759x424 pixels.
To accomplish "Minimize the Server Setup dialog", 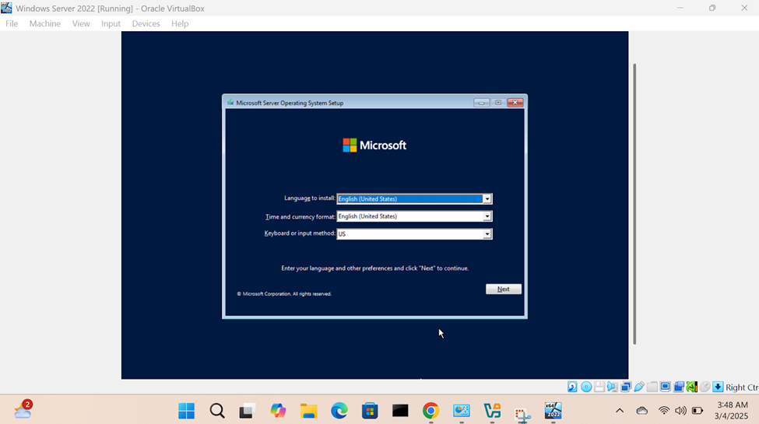I will [x=481, y=103].
